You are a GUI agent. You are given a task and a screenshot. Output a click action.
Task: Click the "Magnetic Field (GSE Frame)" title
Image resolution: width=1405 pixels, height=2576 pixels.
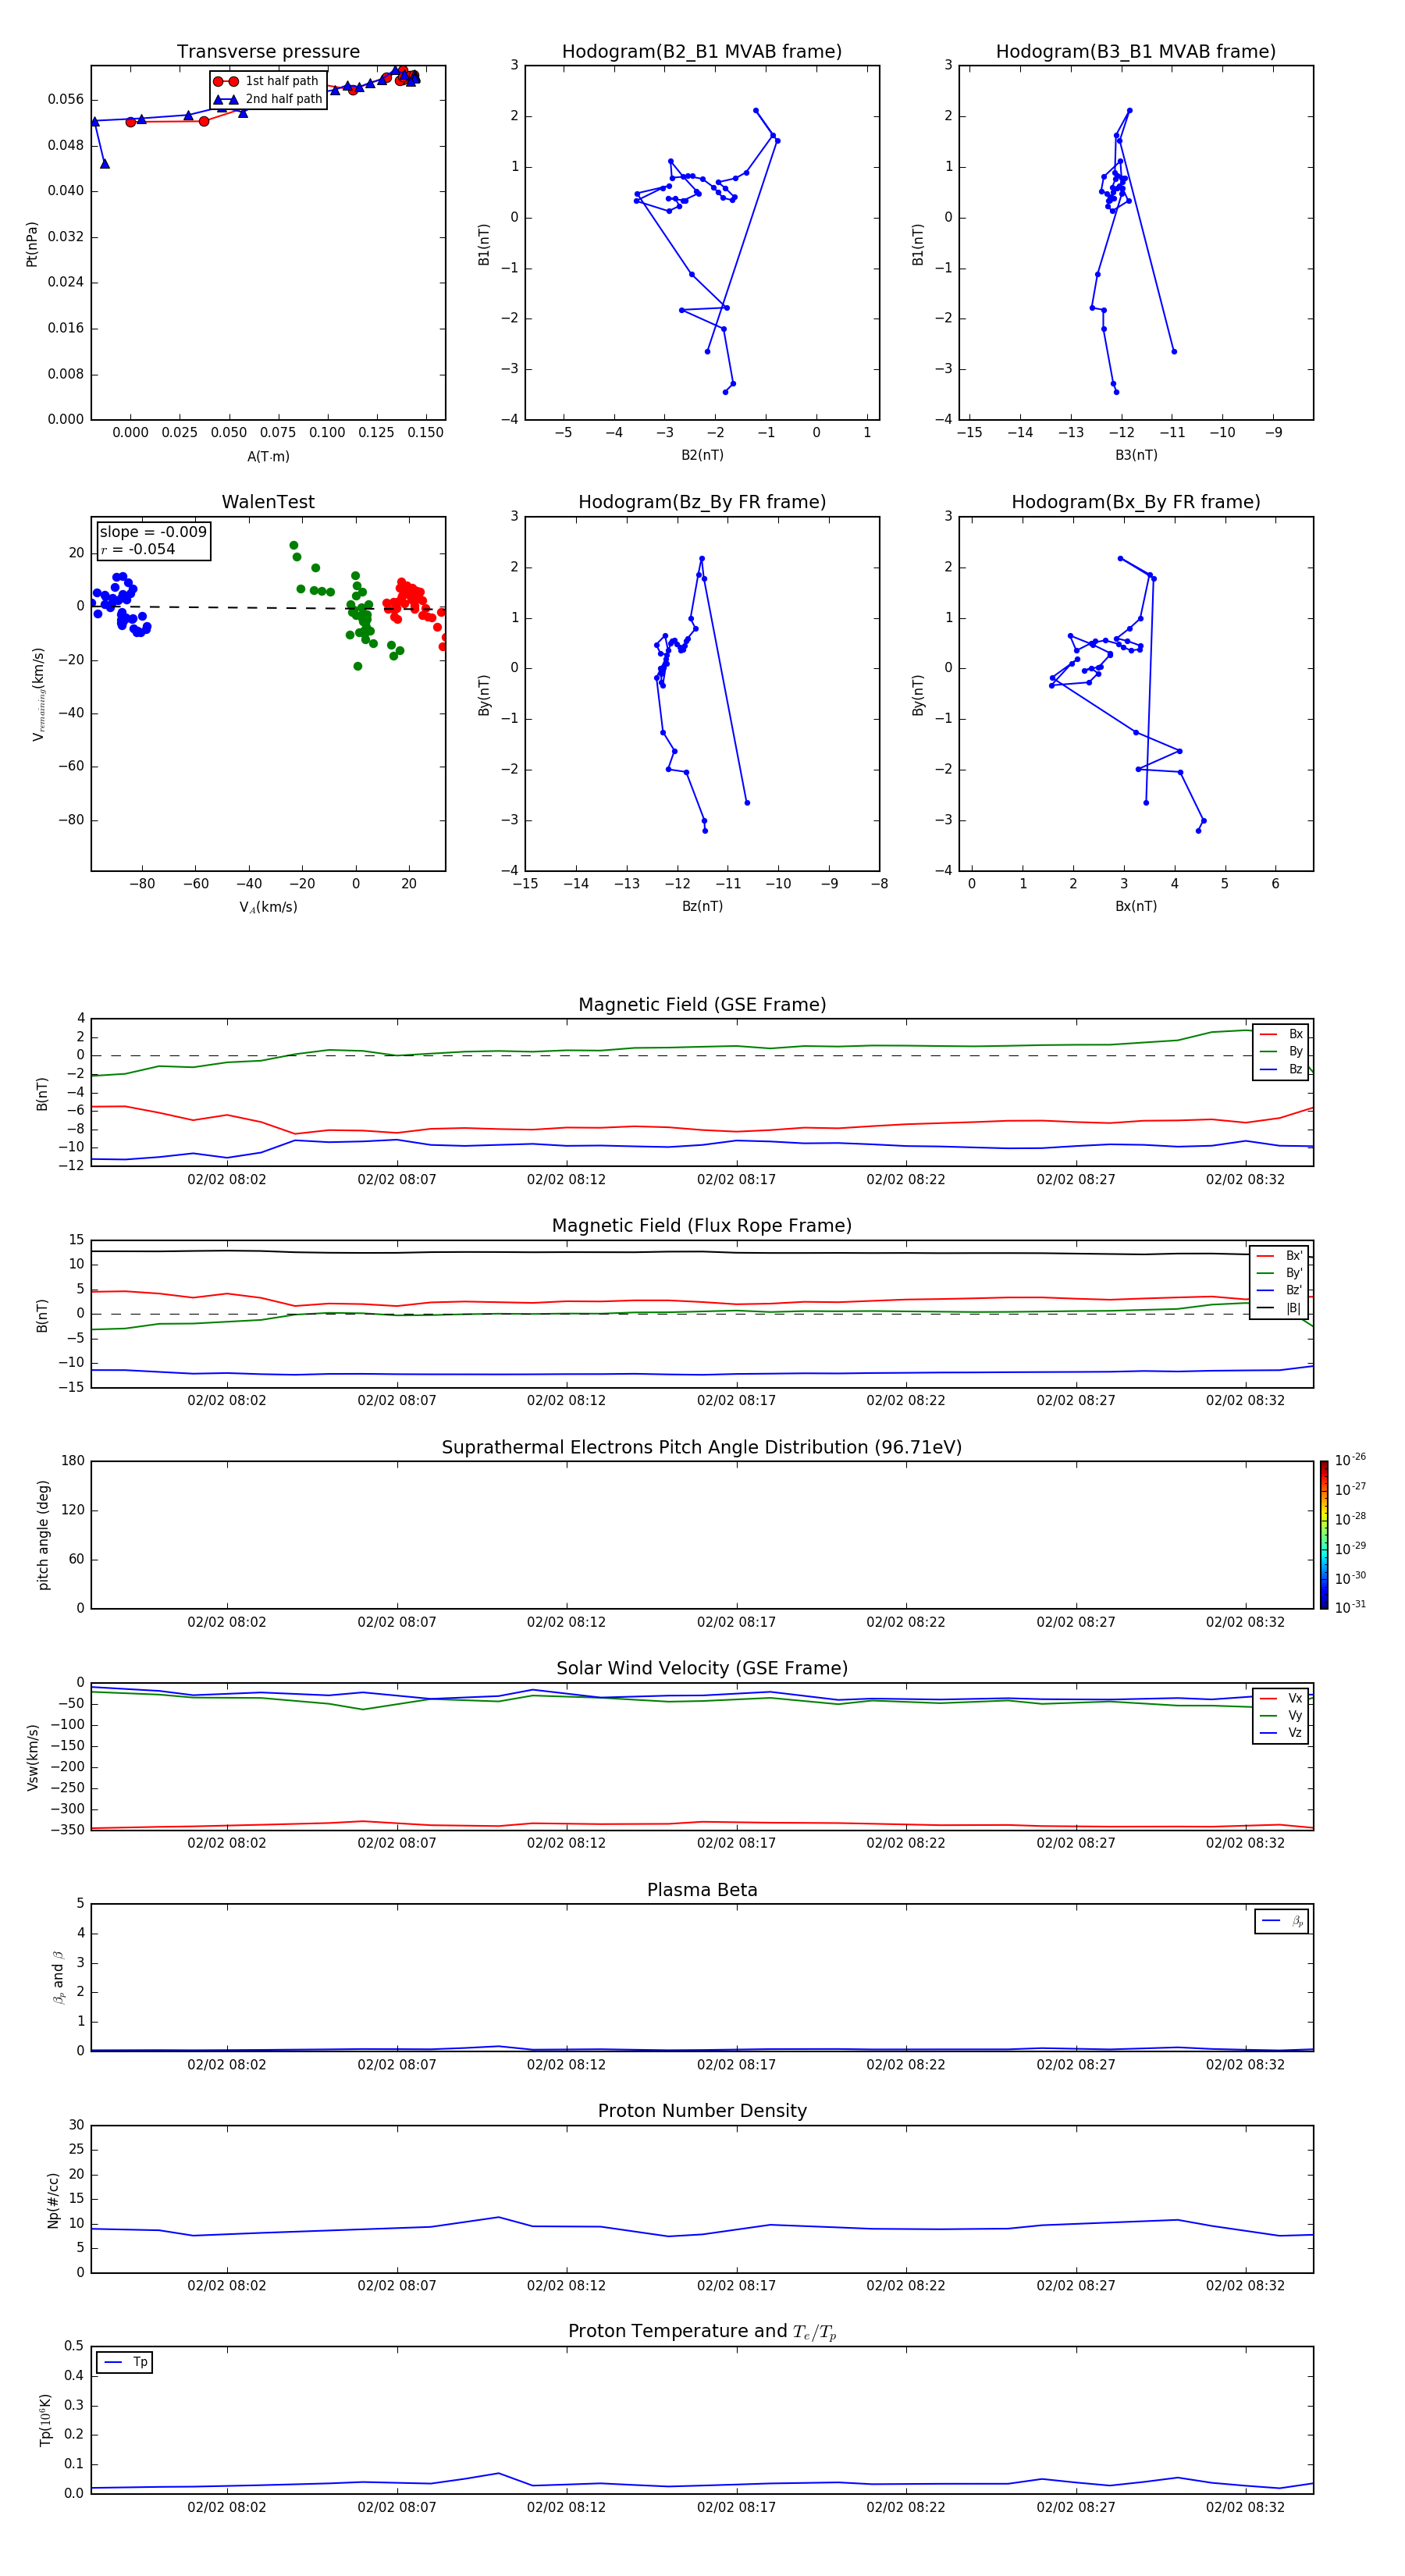(702, 1004)
